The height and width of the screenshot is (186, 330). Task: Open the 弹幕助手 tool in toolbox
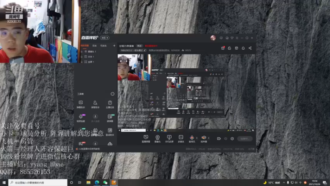pyautogui.click(x=80, y=105)
